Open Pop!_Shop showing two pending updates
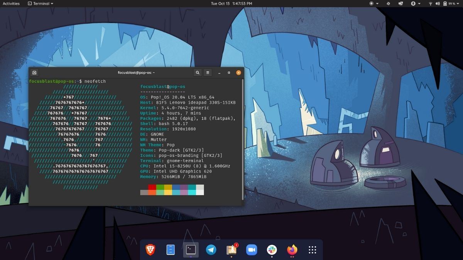 tap(231, 250)
